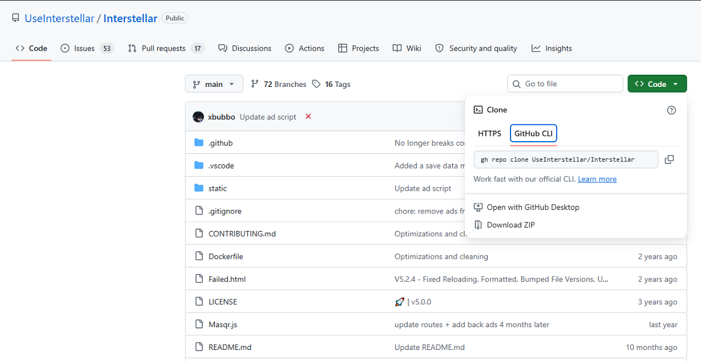
Task: Click the search icon in Go to file
Action: pos(516,84)
